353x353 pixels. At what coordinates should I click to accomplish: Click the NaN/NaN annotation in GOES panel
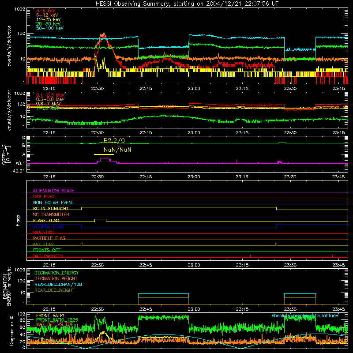[x=117, y=150]
